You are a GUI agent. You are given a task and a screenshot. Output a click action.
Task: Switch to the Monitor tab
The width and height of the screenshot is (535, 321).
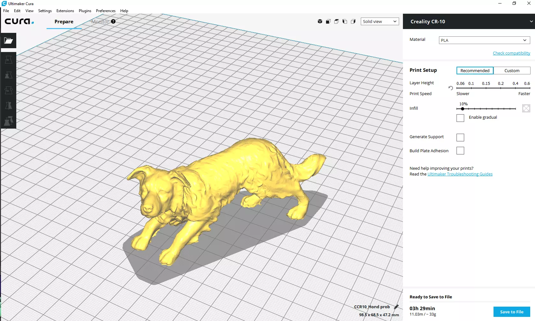coord(100,22)
